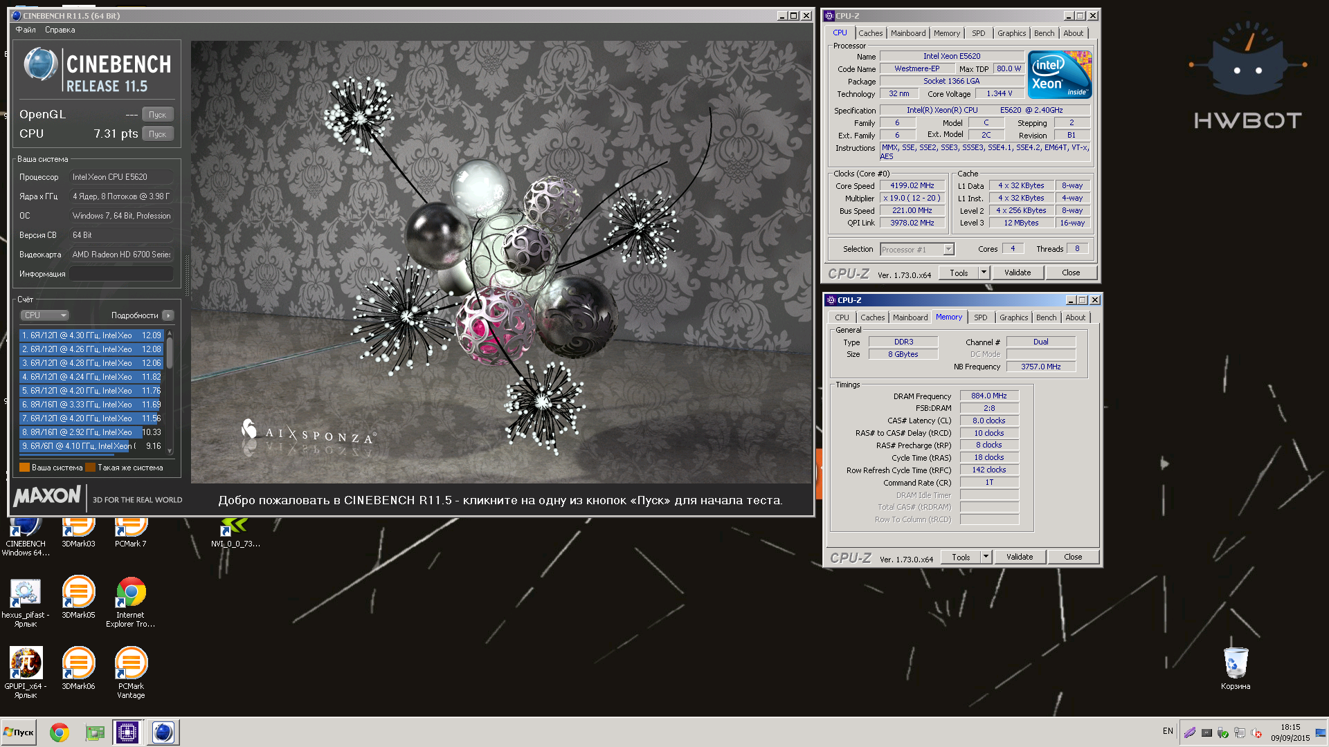Open the Файл menu in Cinebench
The width and height of the screenshot is (1329, 747).
(x=26, y=30)
